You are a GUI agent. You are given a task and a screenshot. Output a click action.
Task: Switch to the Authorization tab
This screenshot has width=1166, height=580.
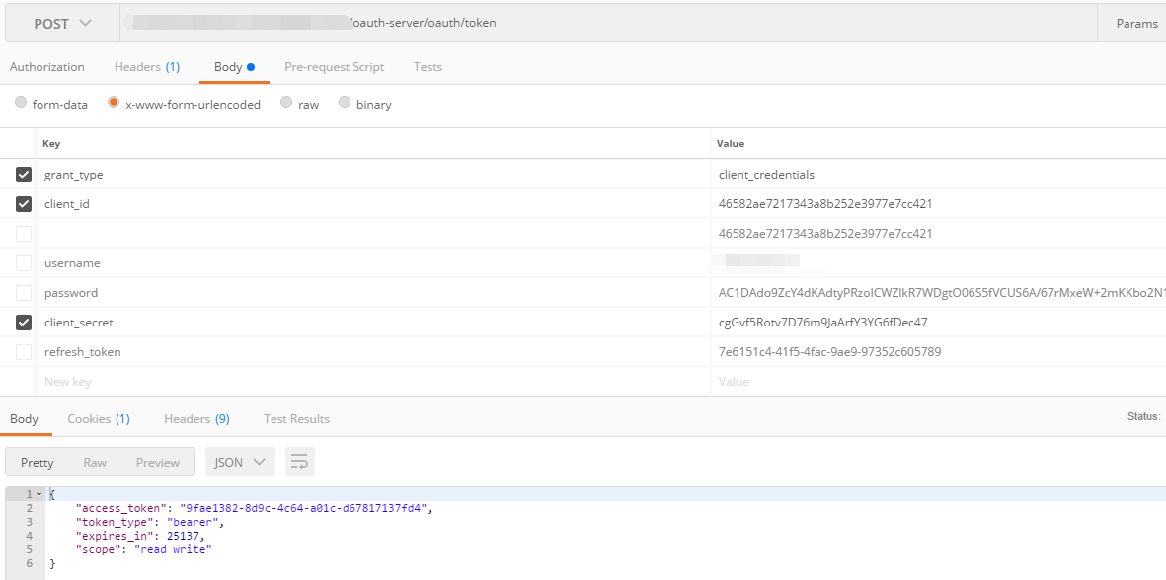[x=47, y=67]
